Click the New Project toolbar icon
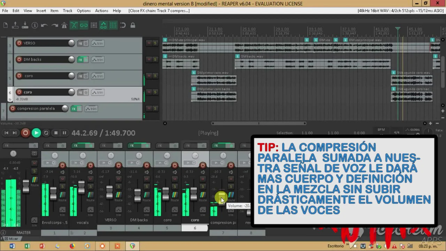 coord(6,25)
